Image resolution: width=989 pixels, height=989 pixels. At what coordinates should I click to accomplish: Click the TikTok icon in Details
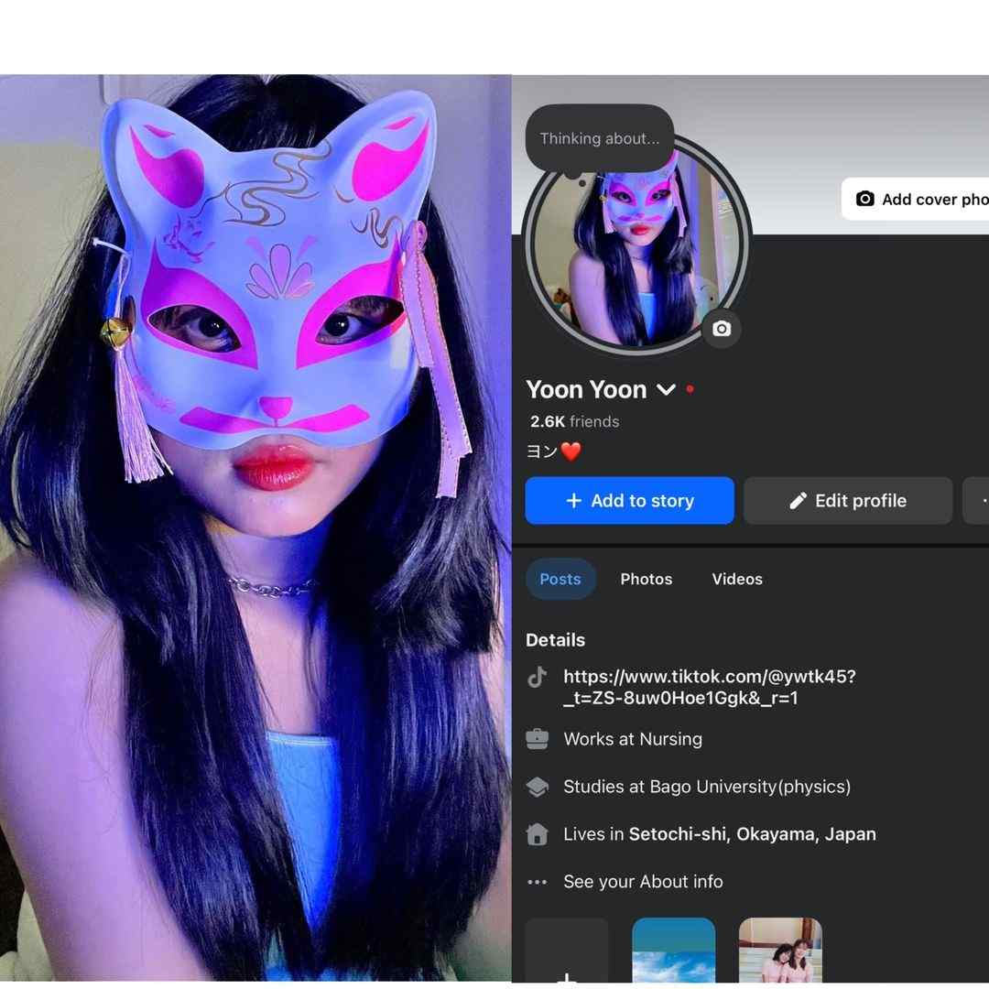tap(537, 677)
